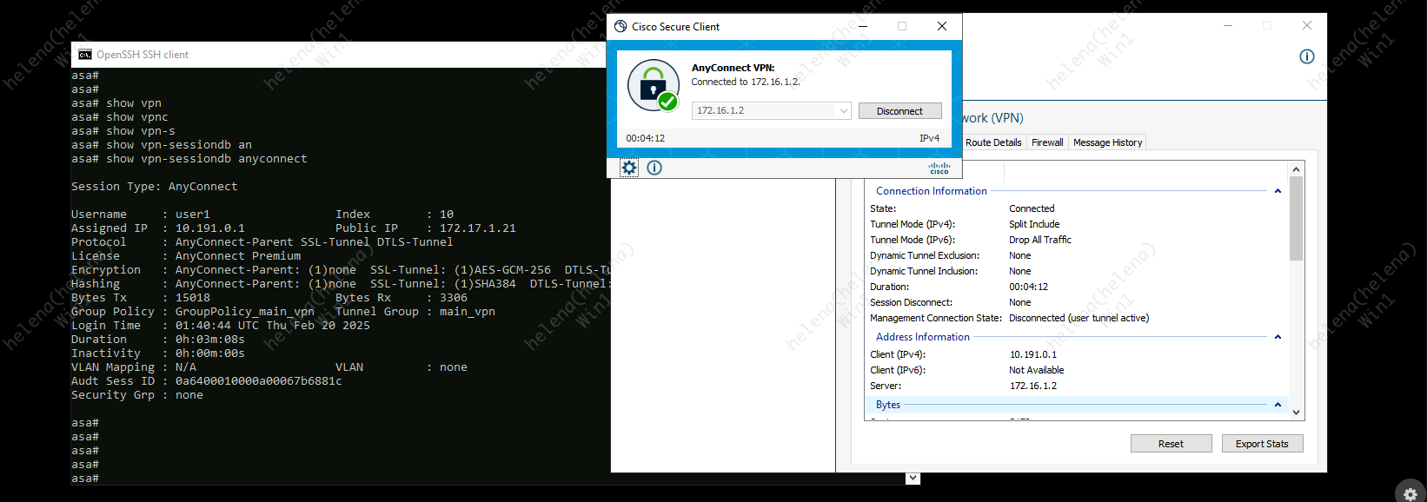Click the terminal scroll down arrow
This screenshot has width=1427, height=502.
(913, 478)
